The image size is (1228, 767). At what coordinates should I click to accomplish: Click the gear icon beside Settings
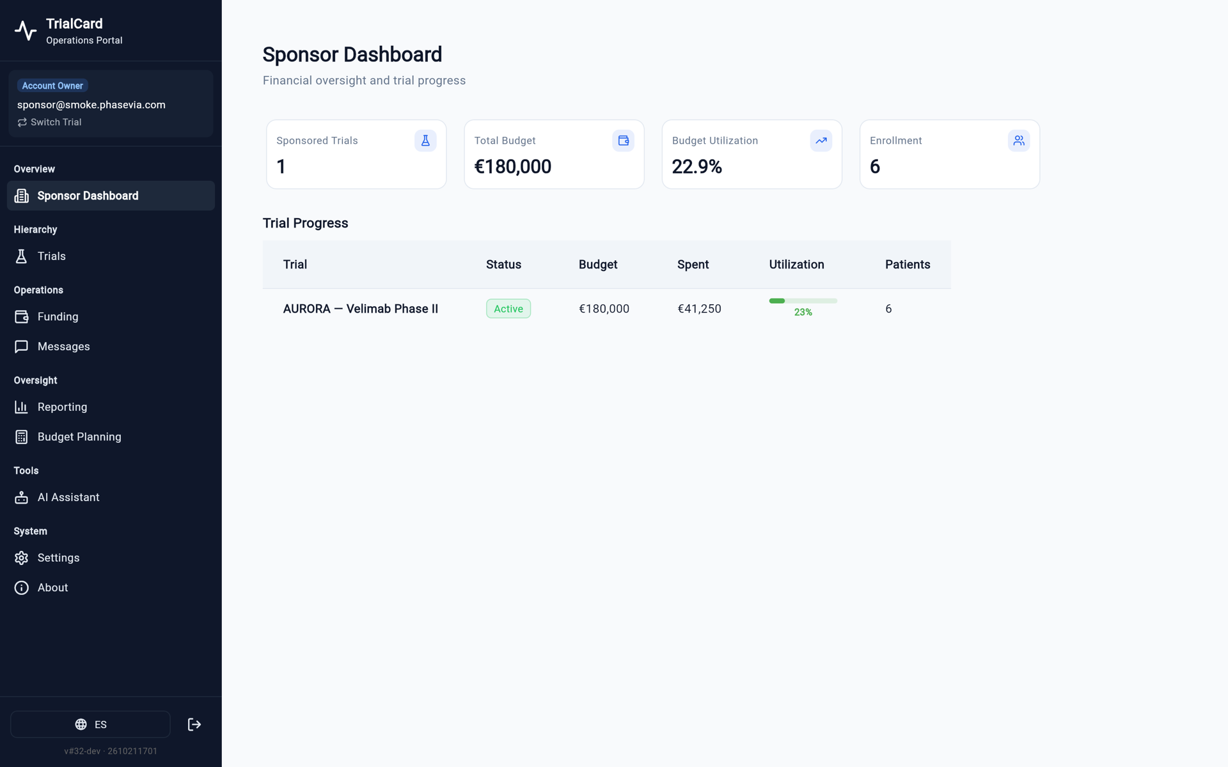point(21,558)
